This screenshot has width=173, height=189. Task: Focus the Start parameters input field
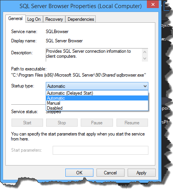tap(100, 150)
